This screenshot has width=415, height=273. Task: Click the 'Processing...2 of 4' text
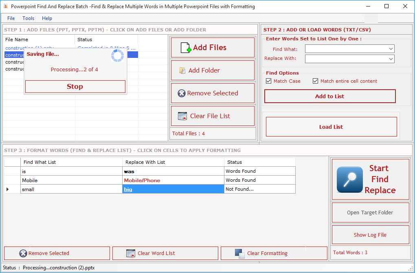point(75,70)
